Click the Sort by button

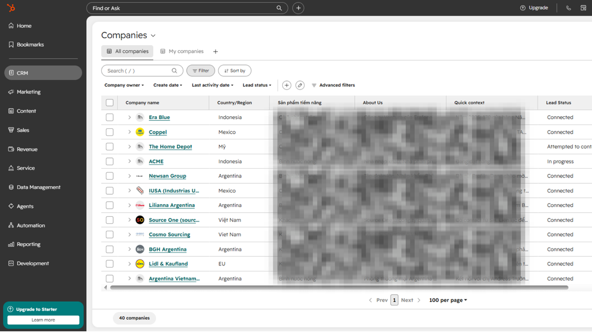pos(235,71)
